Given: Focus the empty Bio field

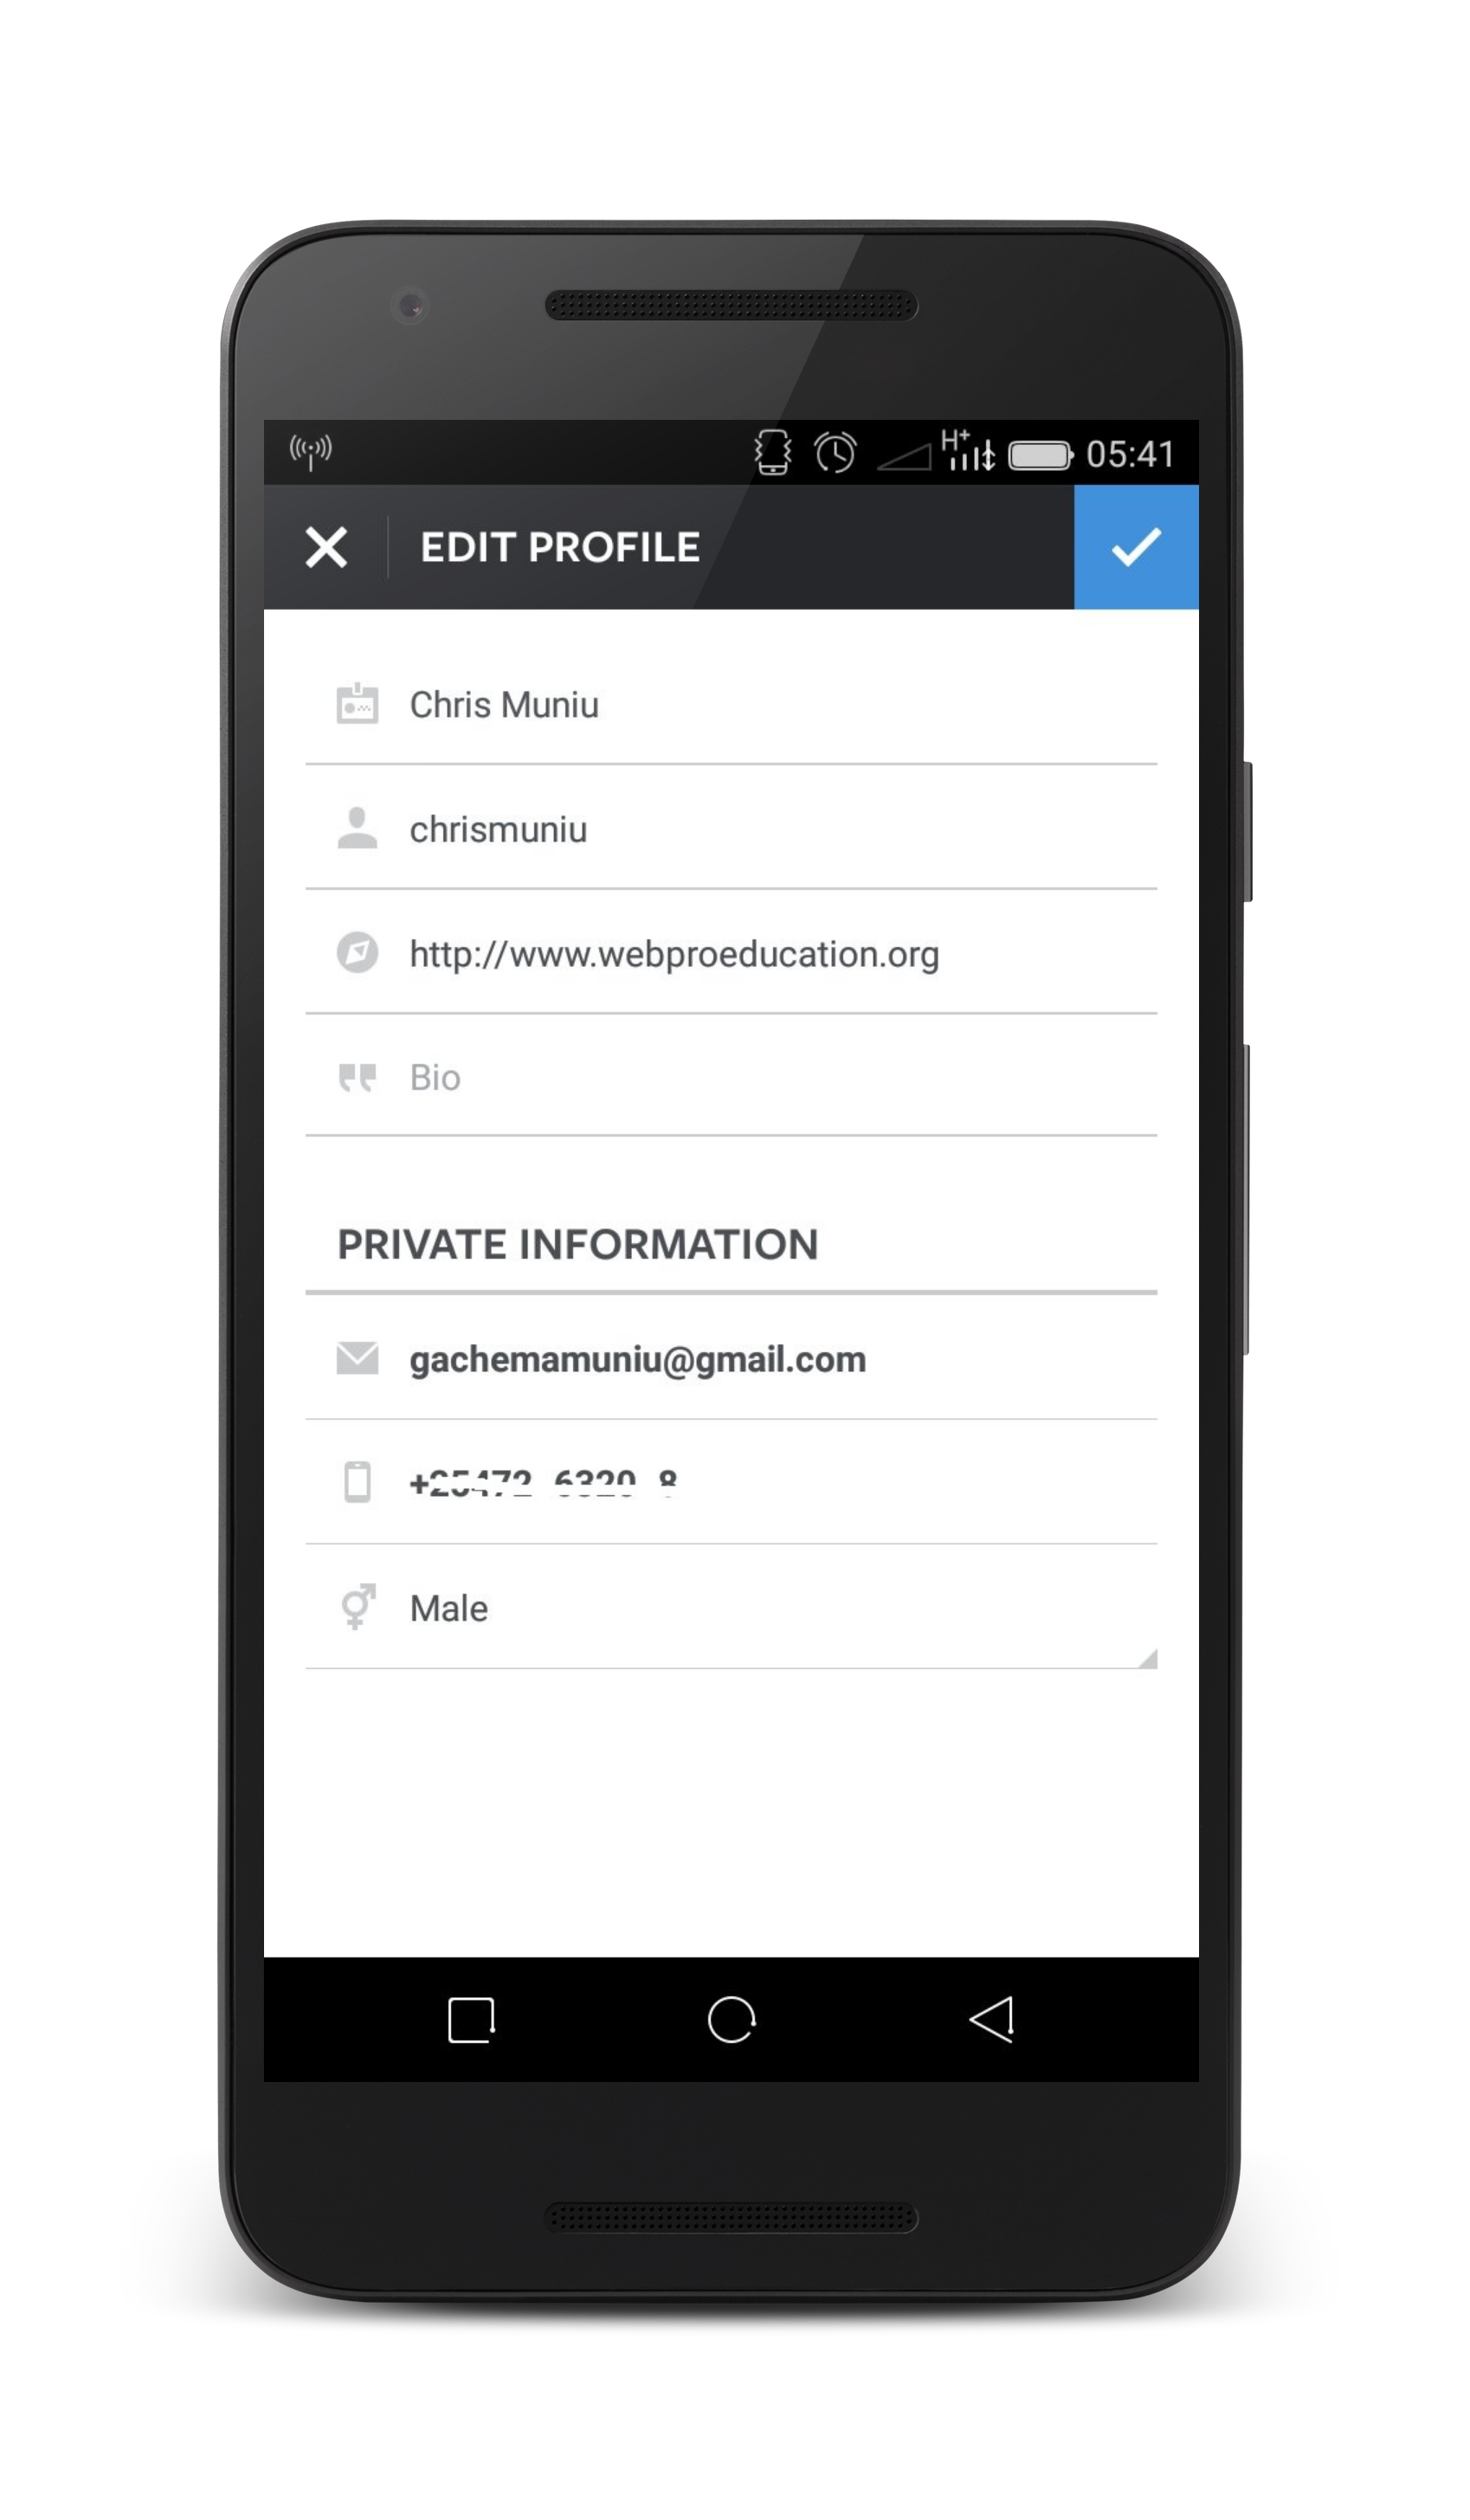Looking at the screenshot, I should point(760,1078).
